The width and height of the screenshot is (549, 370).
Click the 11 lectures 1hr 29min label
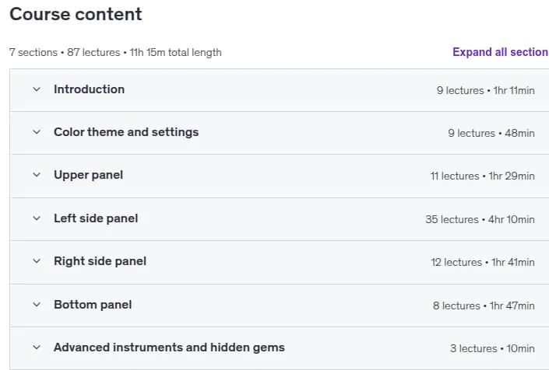click(x=483, y=176)
